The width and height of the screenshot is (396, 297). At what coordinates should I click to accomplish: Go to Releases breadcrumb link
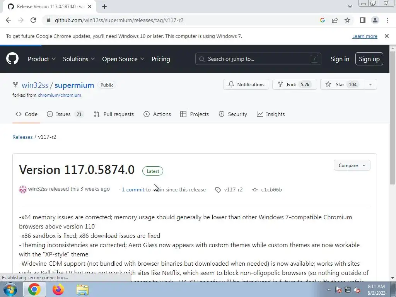[22, 137]
